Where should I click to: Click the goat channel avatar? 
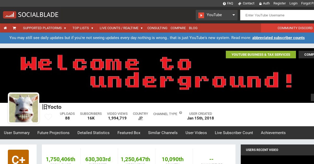pos(24,108)
